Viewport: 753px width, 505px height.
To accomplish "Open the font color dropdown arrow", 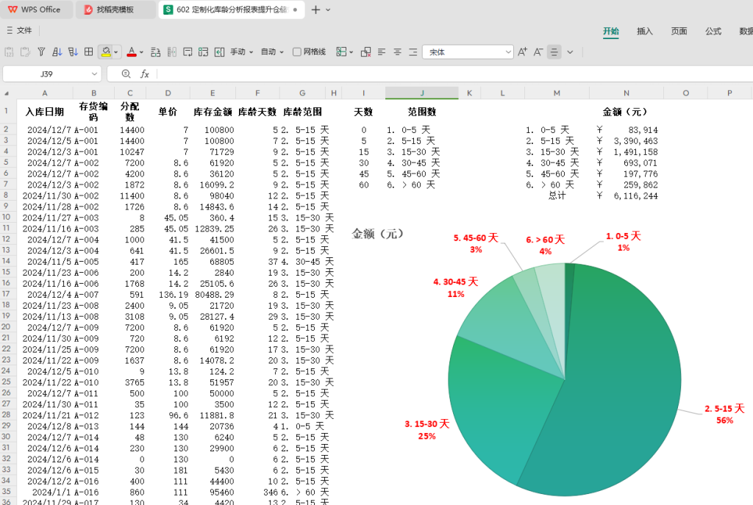I will 141,52.
